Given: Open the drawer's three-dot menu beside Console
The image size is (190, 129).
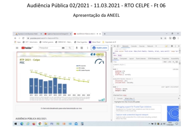Looking at the screenshot, I should coord(115,98).
